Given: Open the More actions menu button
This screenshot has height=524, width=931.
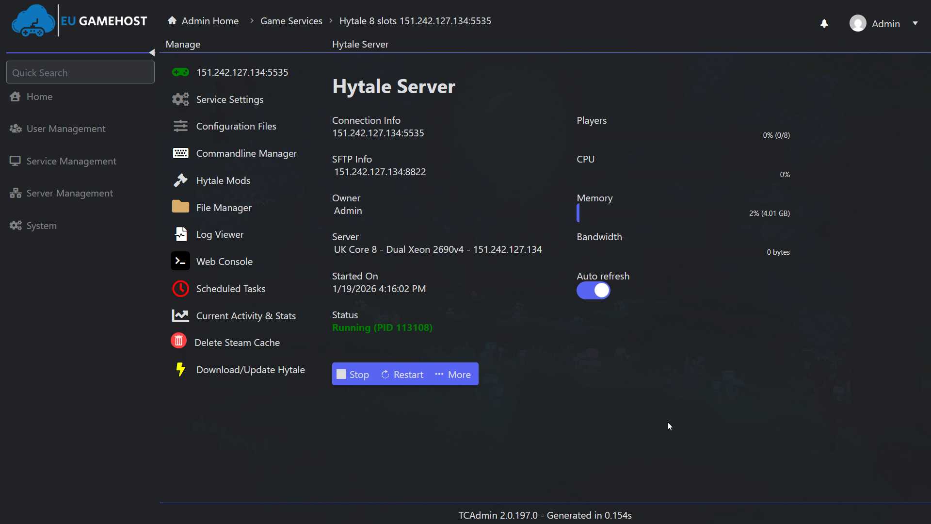Looking at the screenshot, I should click(x=453, y=375).
